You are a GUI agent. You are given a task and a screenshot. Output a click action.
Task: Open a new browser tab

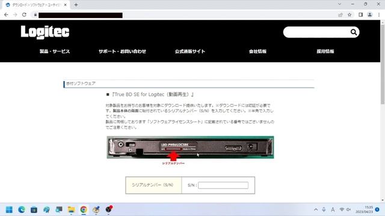[76, 5]
